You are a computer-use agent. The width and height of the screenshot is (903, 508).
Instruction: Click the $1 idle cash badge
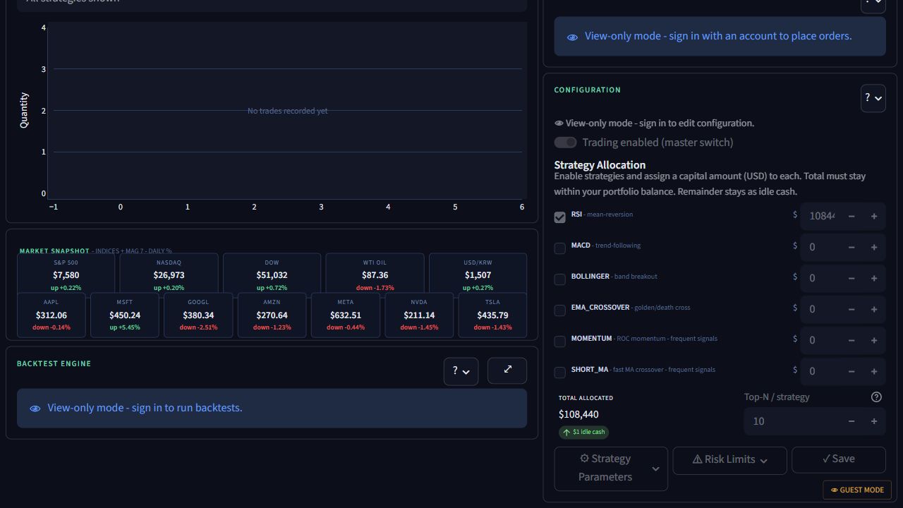[x=583, y=432]
